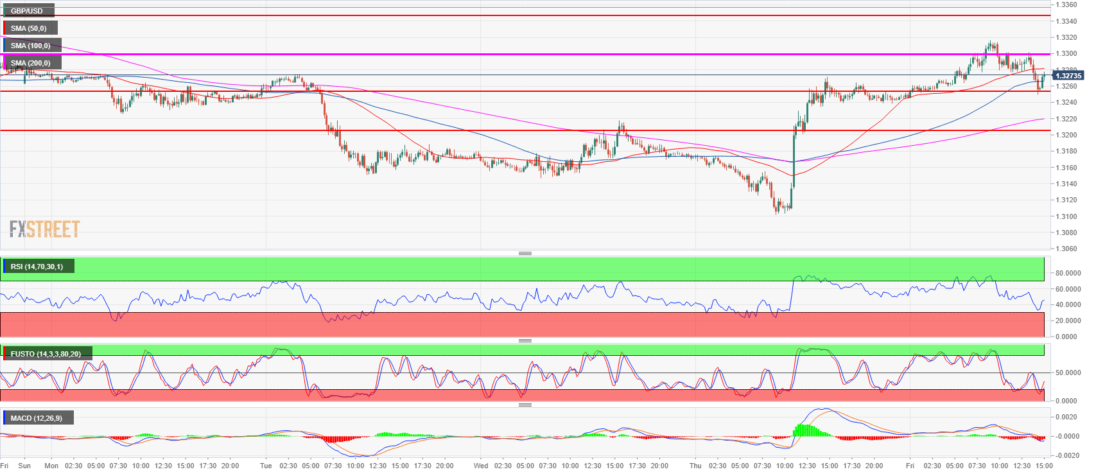Click the Tue label on time axis
Viewport: 1096px width, 474px height.
tap(266, 466)
